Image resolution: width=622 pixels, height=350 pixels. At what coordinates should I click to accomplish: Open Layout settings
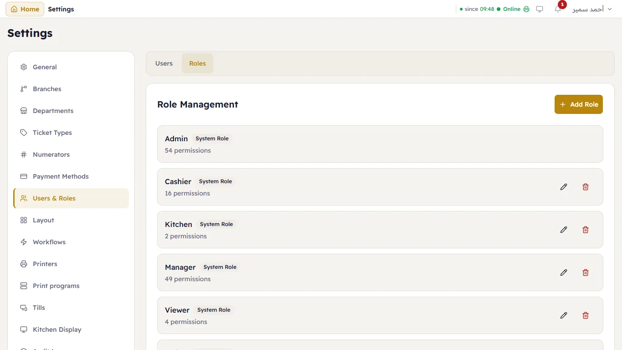(71, 220)
